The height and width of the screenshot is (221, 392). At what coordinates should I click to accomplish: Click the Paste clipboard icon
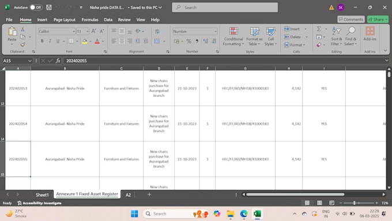pos(12,32)
